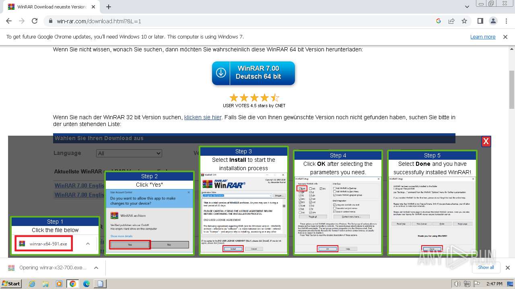Open the Chrome profile avatar
The height and width of the screenshot is (289, 515).
493,21
